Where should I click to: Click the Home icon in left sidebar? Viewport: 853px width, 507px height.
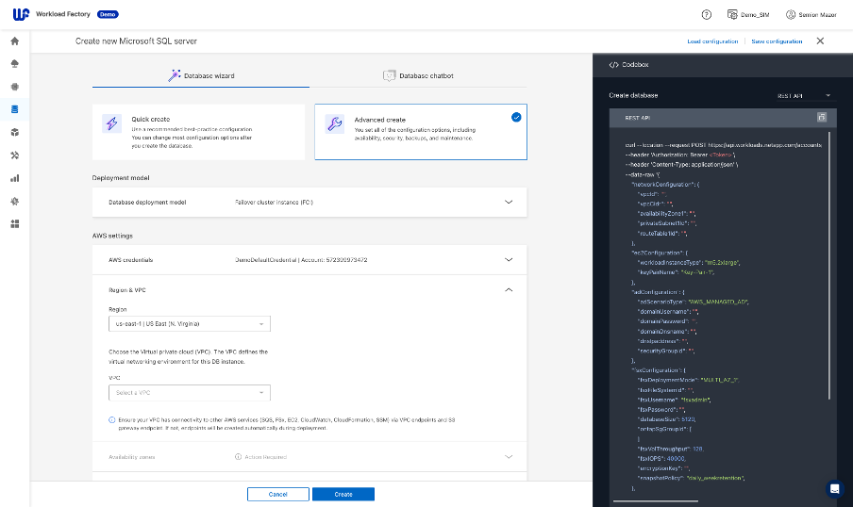(14, 41)
